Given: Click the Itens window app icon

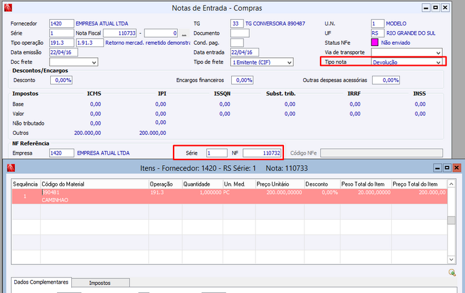Looking at the screenshot, I should (x=10, y=168).
